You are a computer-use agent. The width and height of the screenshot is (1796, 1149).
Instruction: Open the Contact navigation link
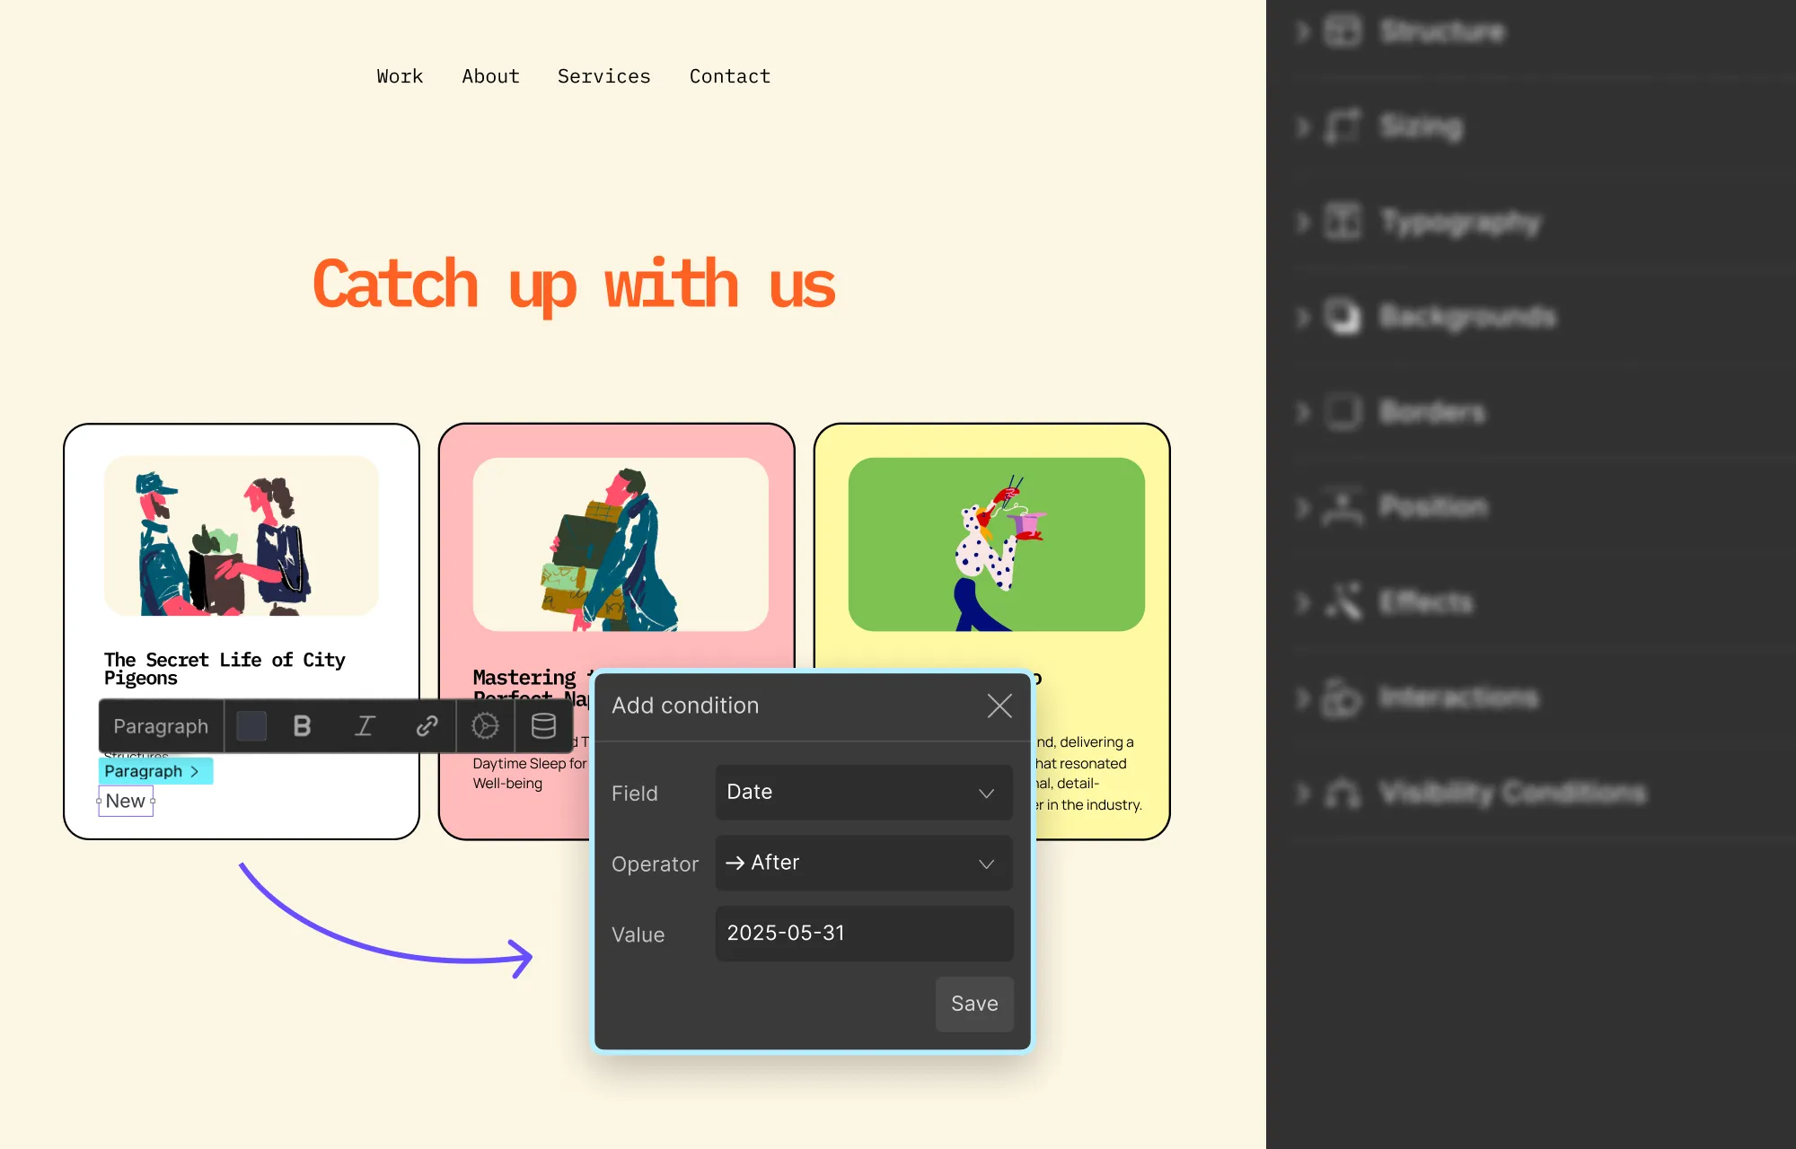point(730,76)
